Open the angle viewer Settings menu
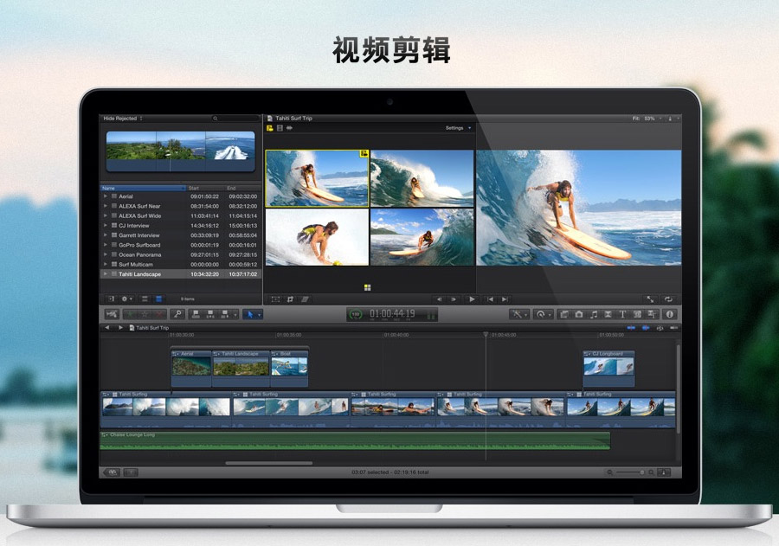Screen dimensions: 779x546 click(458, 128)
